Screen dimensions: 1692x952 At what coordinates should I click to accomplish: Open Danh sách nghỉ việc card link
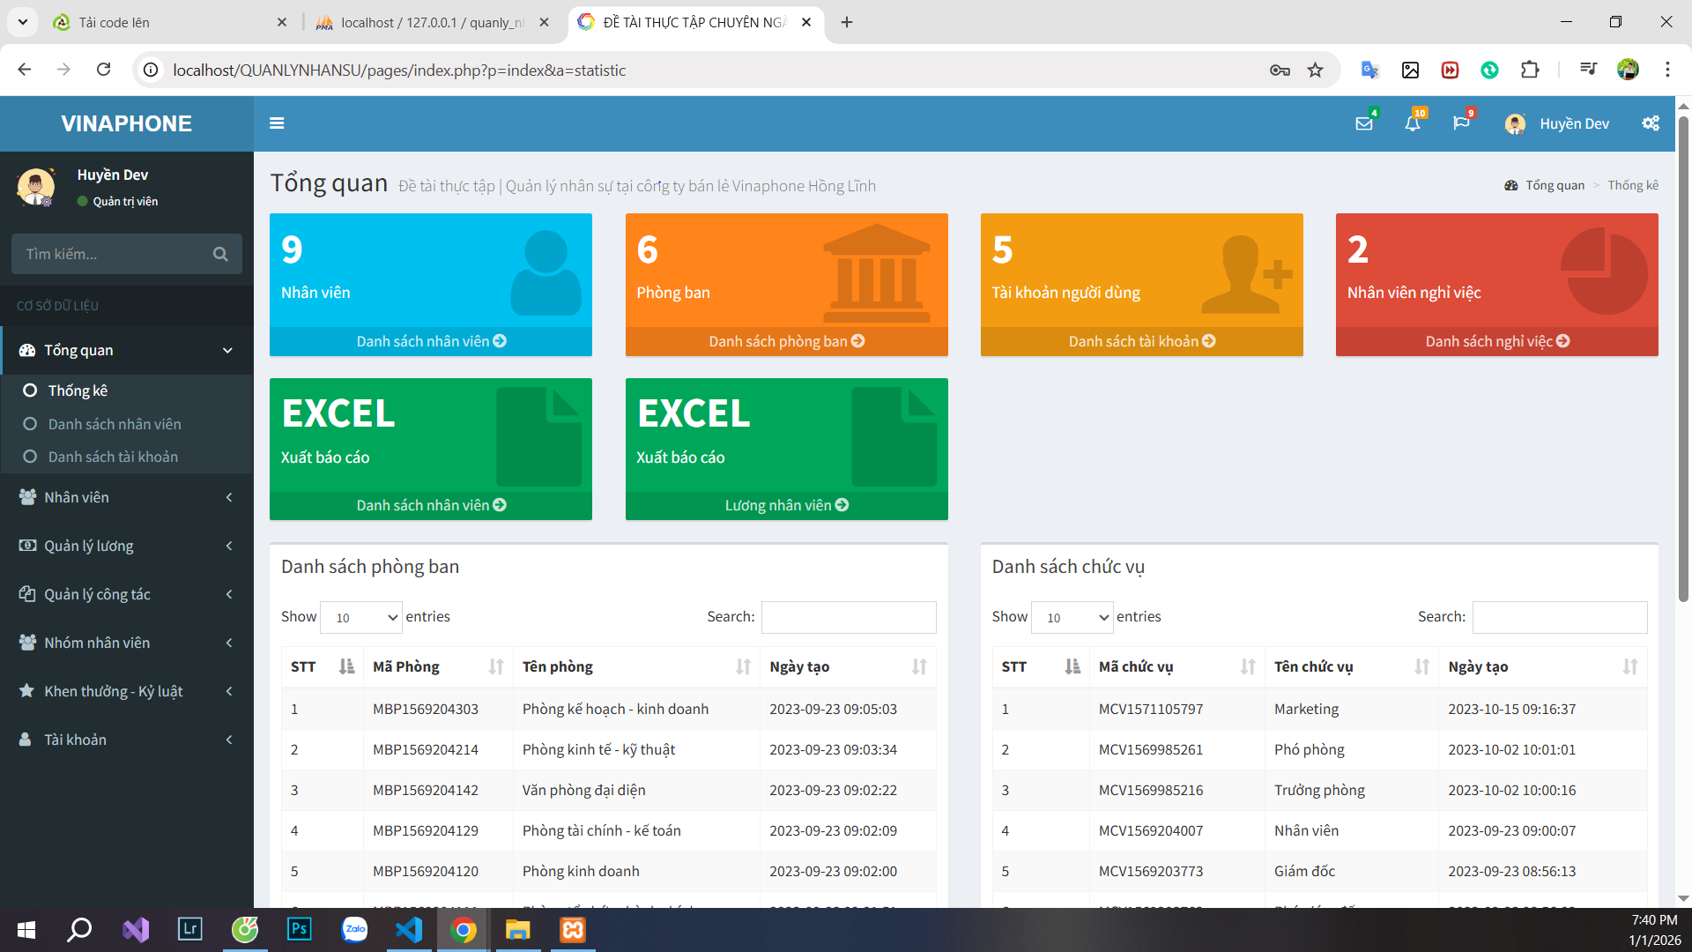click(1497, 341)
